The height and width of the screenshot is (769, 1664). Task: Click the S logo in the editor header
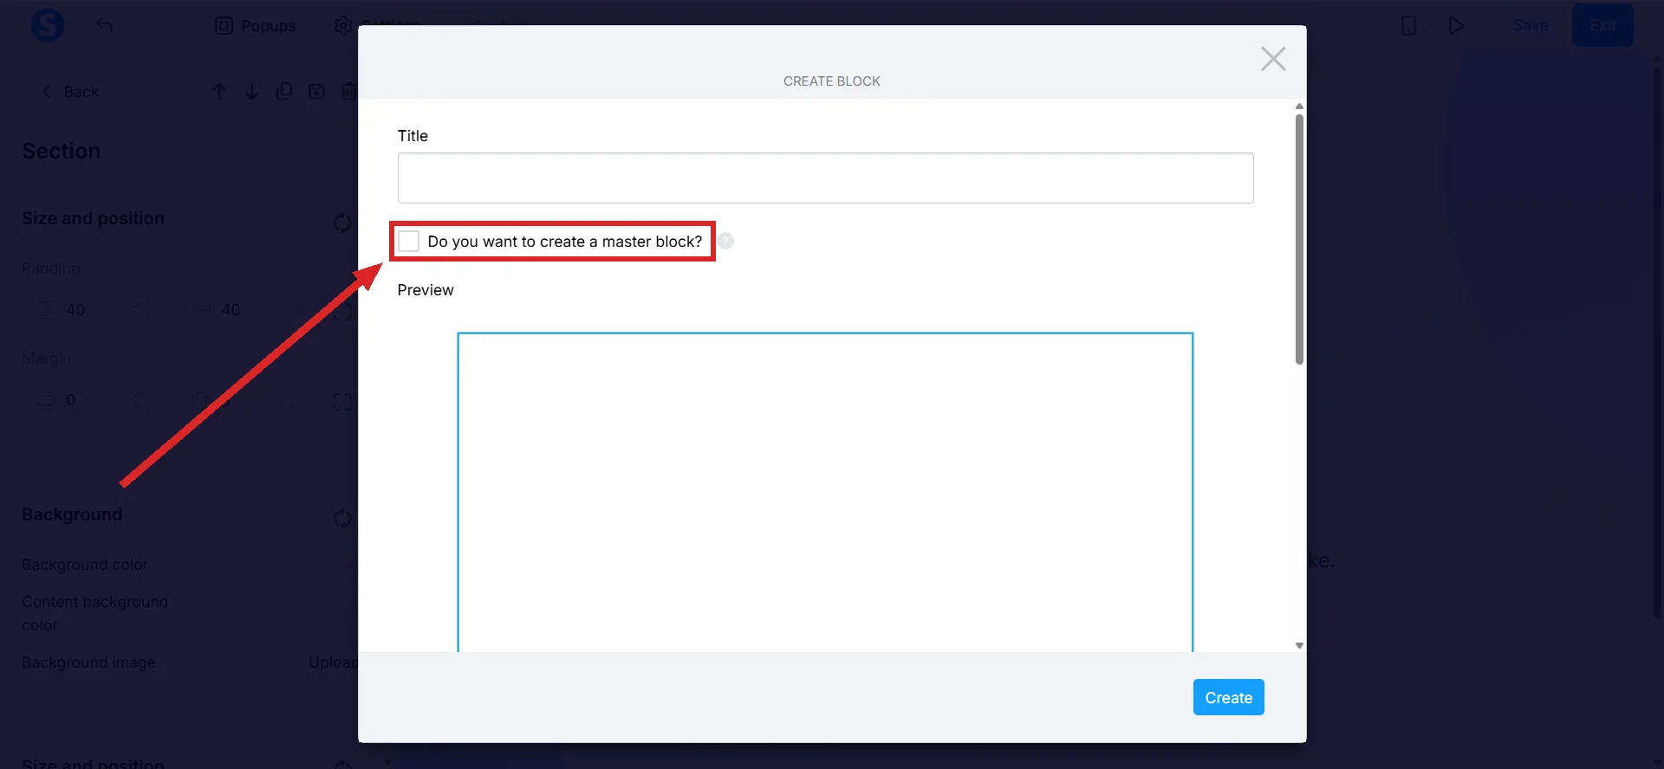tap(48, 25)
